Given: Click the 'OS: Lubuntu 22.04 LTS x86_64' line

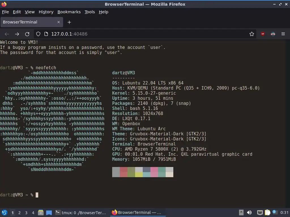Looking at the screenshot, I should [x=148, y=83].
